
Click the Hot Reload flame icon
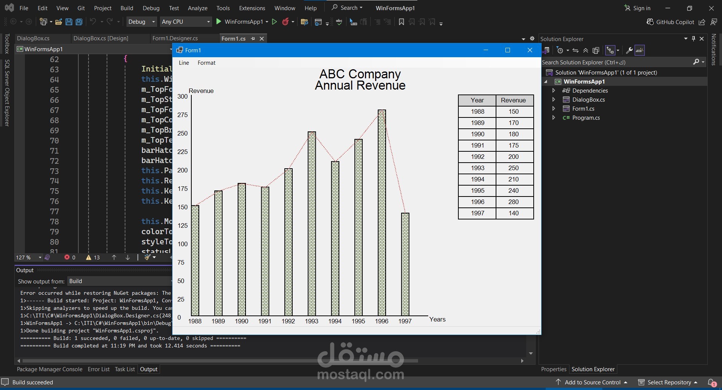[285, 22]
